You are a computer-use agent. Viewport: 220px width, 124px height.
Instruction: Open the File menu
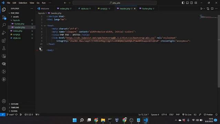pos(8,3)
